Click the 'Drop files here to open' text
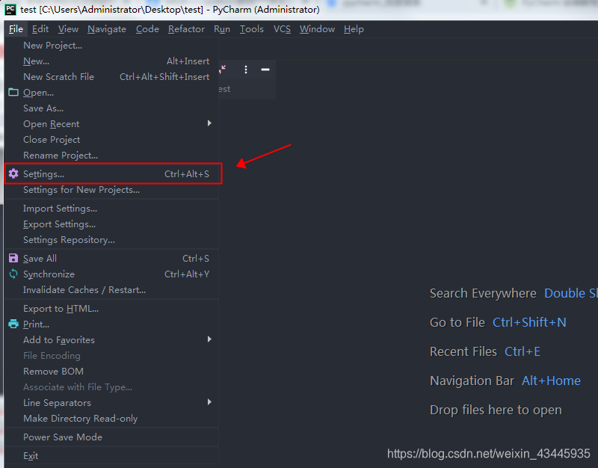 pyautogui.click(x=496, y=410)
